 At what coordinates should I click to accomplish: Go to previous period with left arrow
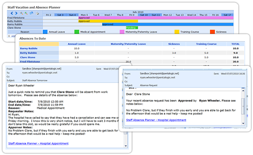pyautogui.click(x=12, y=13)
